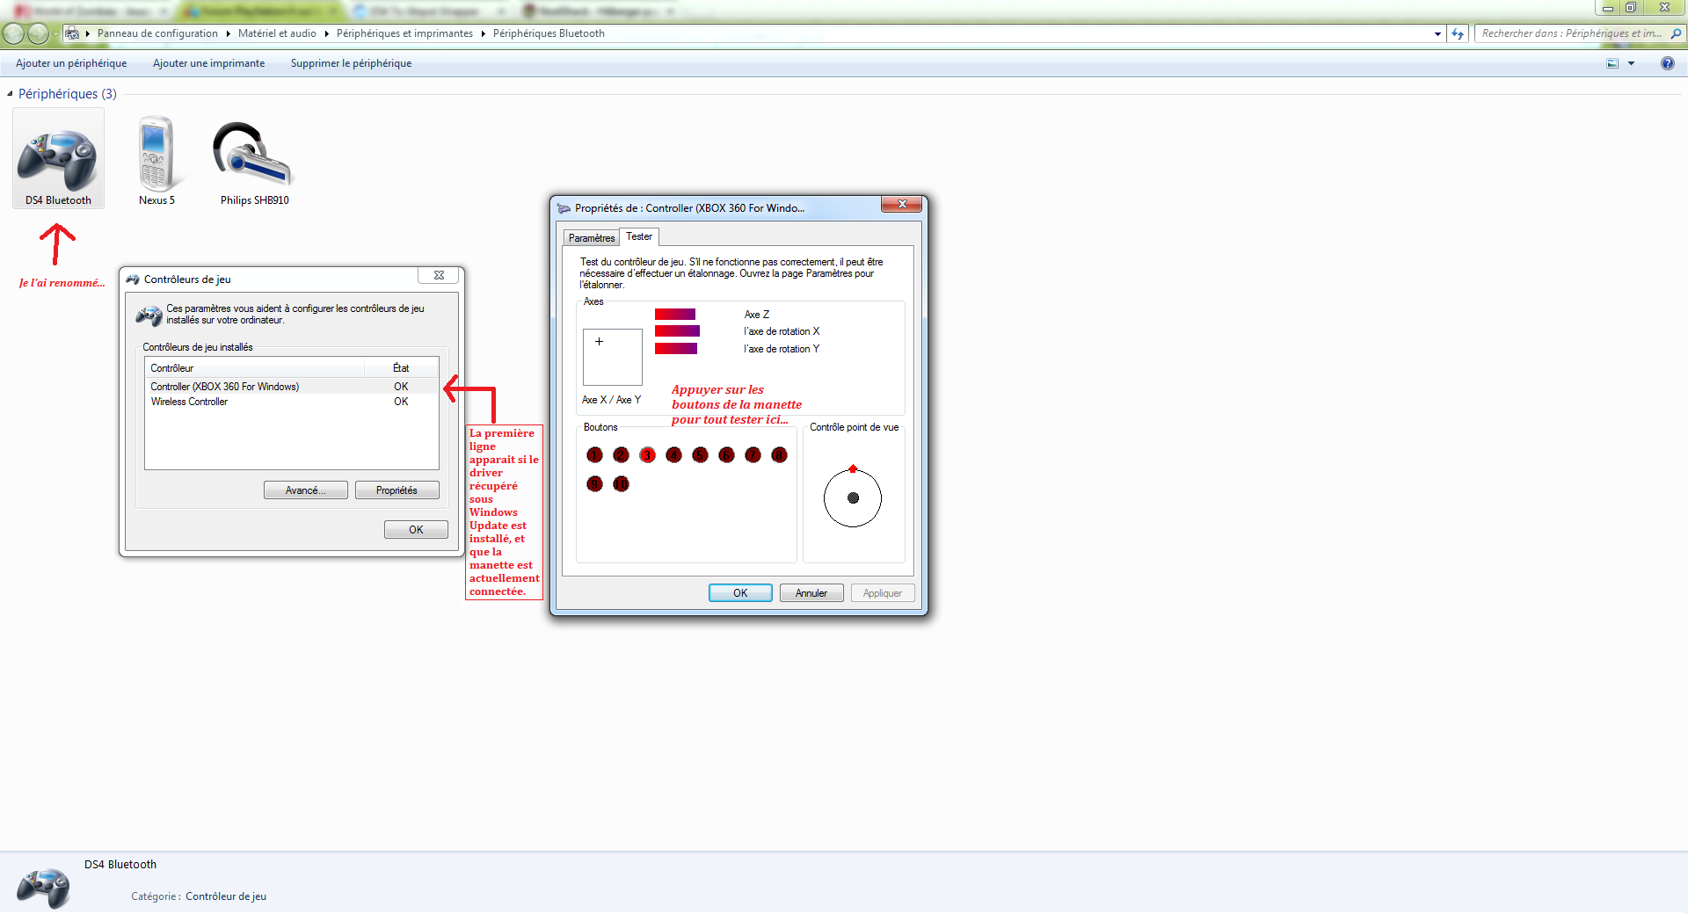Expand arrow after Panneau de configuration

point(228,33)
